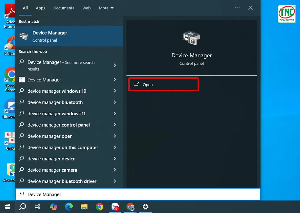
Task: Click the taskbar Search magnifier icon
Action: (23, 207)
